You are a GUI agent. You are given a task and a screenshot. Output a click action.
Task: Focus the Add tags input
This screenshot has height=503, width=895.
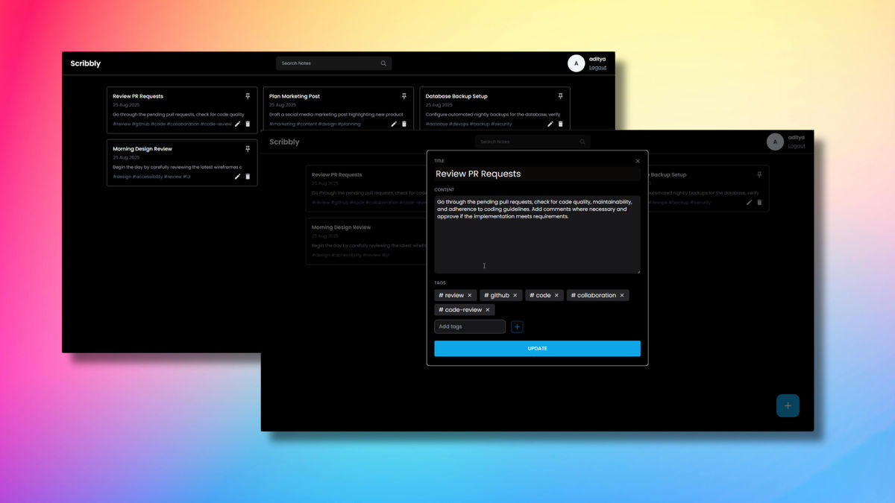coord(470,326)
